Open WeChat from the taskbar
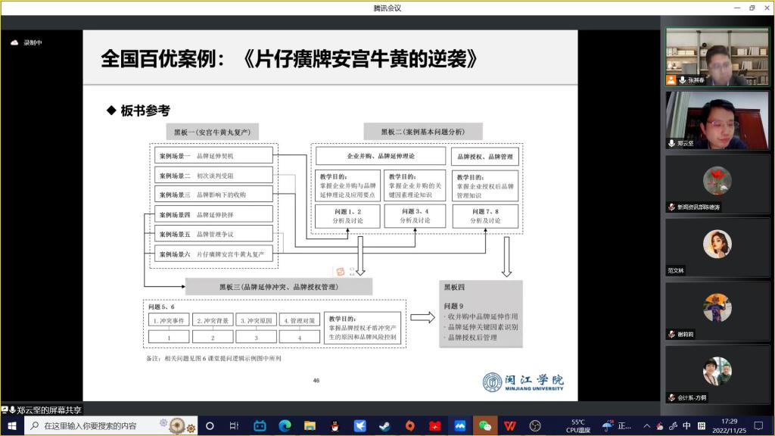 (485, 425)
